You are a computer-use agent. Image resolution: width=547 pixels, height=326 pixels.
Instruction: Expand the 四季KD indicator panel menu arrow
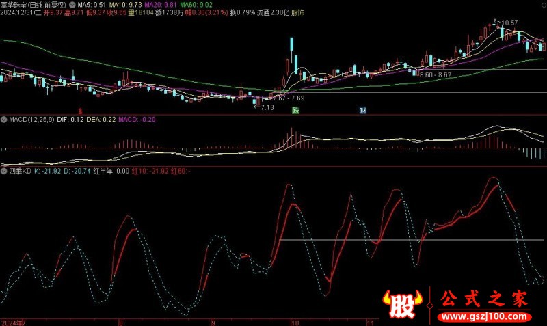pyautogui.click(x=3, y=171)
